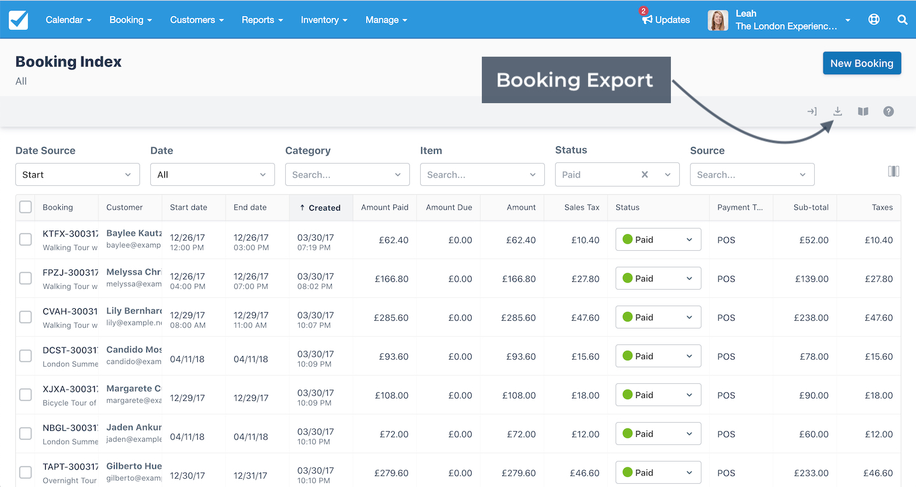Open customer Candido link
The width and height of the screenshot is (916, 487).
[x=134, y=349]
